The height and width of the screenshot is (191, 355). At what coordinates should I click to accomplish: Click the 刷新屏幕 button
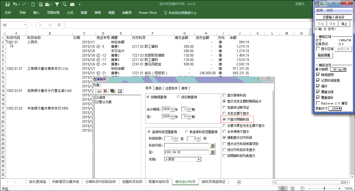[324, 56]
